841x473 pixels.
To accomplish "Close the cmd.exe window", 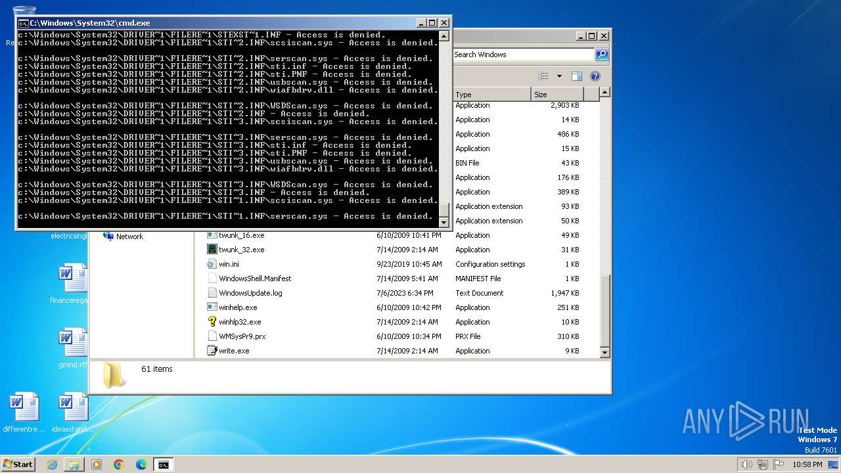I will pos(443,23).
